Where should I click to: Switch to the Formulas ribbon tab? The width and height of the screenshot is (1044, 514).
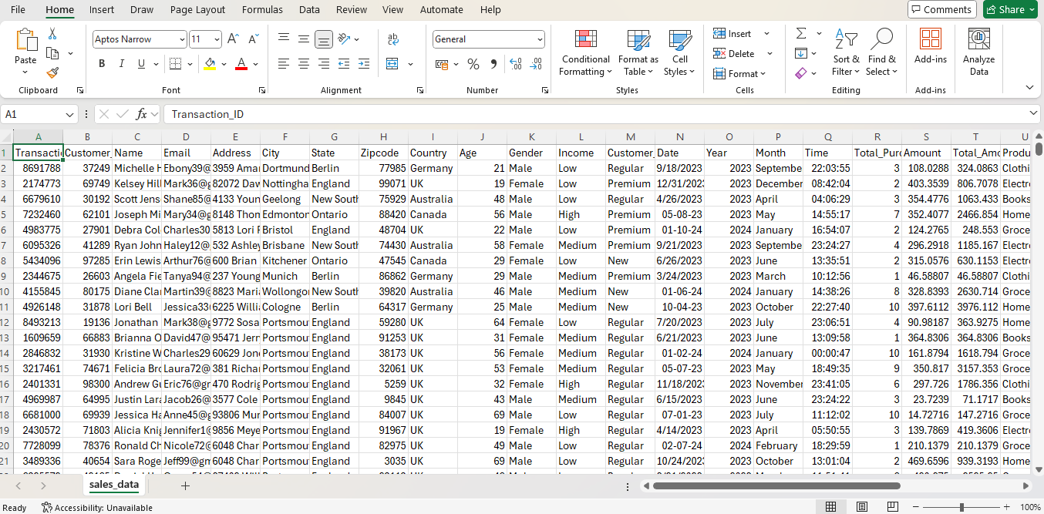(262, 10)
